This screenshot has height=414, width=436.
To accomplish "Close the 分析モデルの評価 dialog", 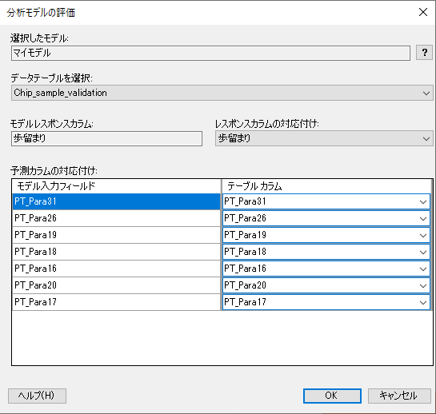I will pyautogui.click(x=423, y=12).
